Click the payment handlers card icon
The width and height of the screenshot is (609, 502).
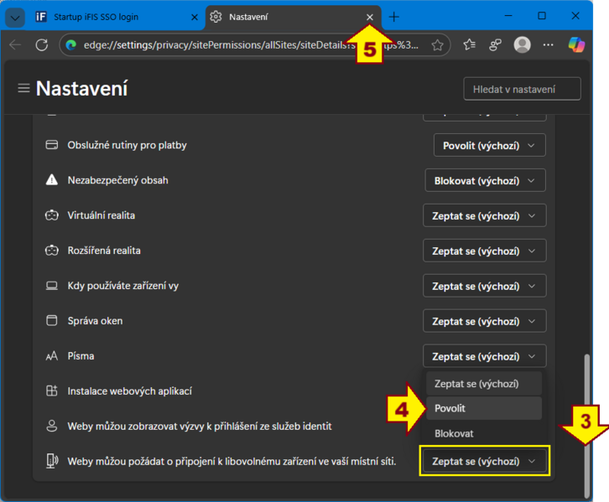pos(52,145)
